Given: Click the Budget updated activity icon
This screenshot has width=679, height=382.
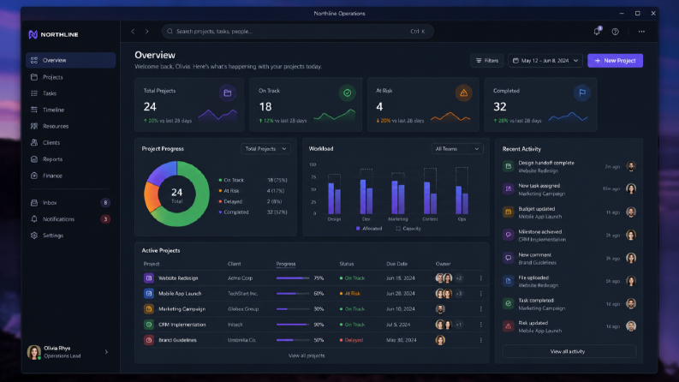Looking at the screenshot, I should point(509,212).
